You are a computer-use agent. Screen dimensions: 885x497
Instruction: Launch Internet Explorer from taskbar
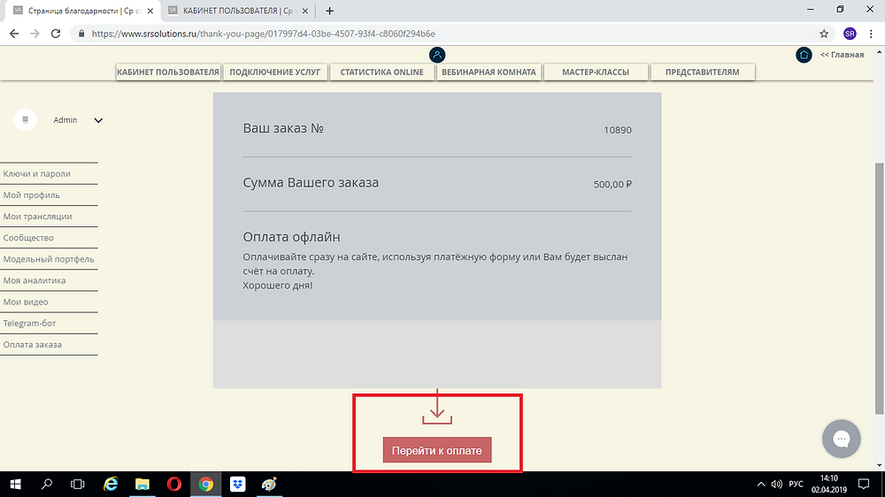click(111, 484)
